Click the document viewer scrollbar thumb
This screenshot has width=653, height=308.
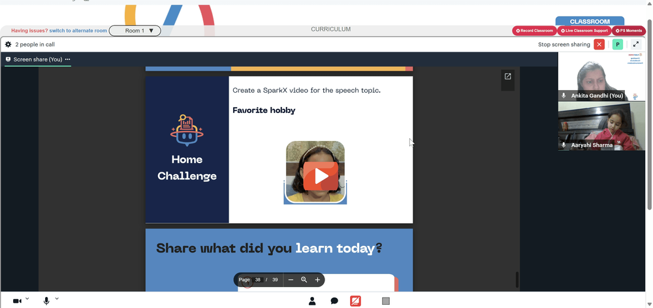(517, 280)
